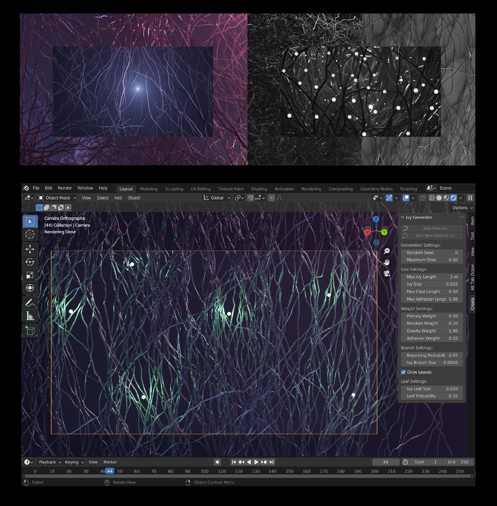Click the 3D Cursor tool
This screenshot has height=506, width=497.
[x=30, y=234]
